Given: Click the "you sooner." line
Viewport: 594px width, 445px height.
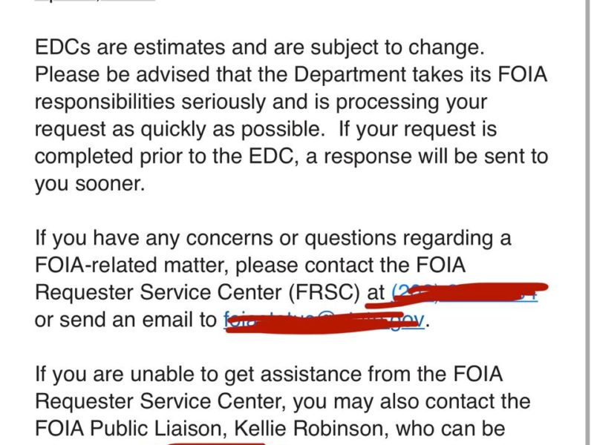Looking at the screenshot, I should tap(88, 184).
